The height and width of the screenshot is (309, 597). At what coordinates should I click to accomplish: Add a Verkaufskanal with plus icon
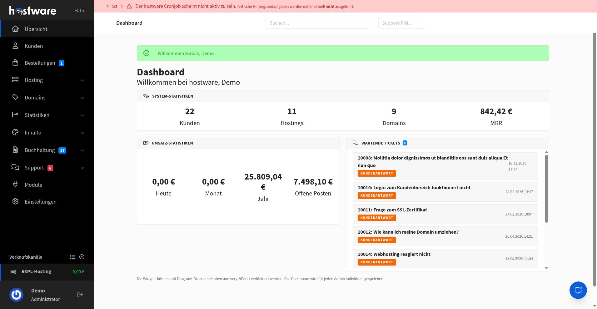click(x=82, y=257)
